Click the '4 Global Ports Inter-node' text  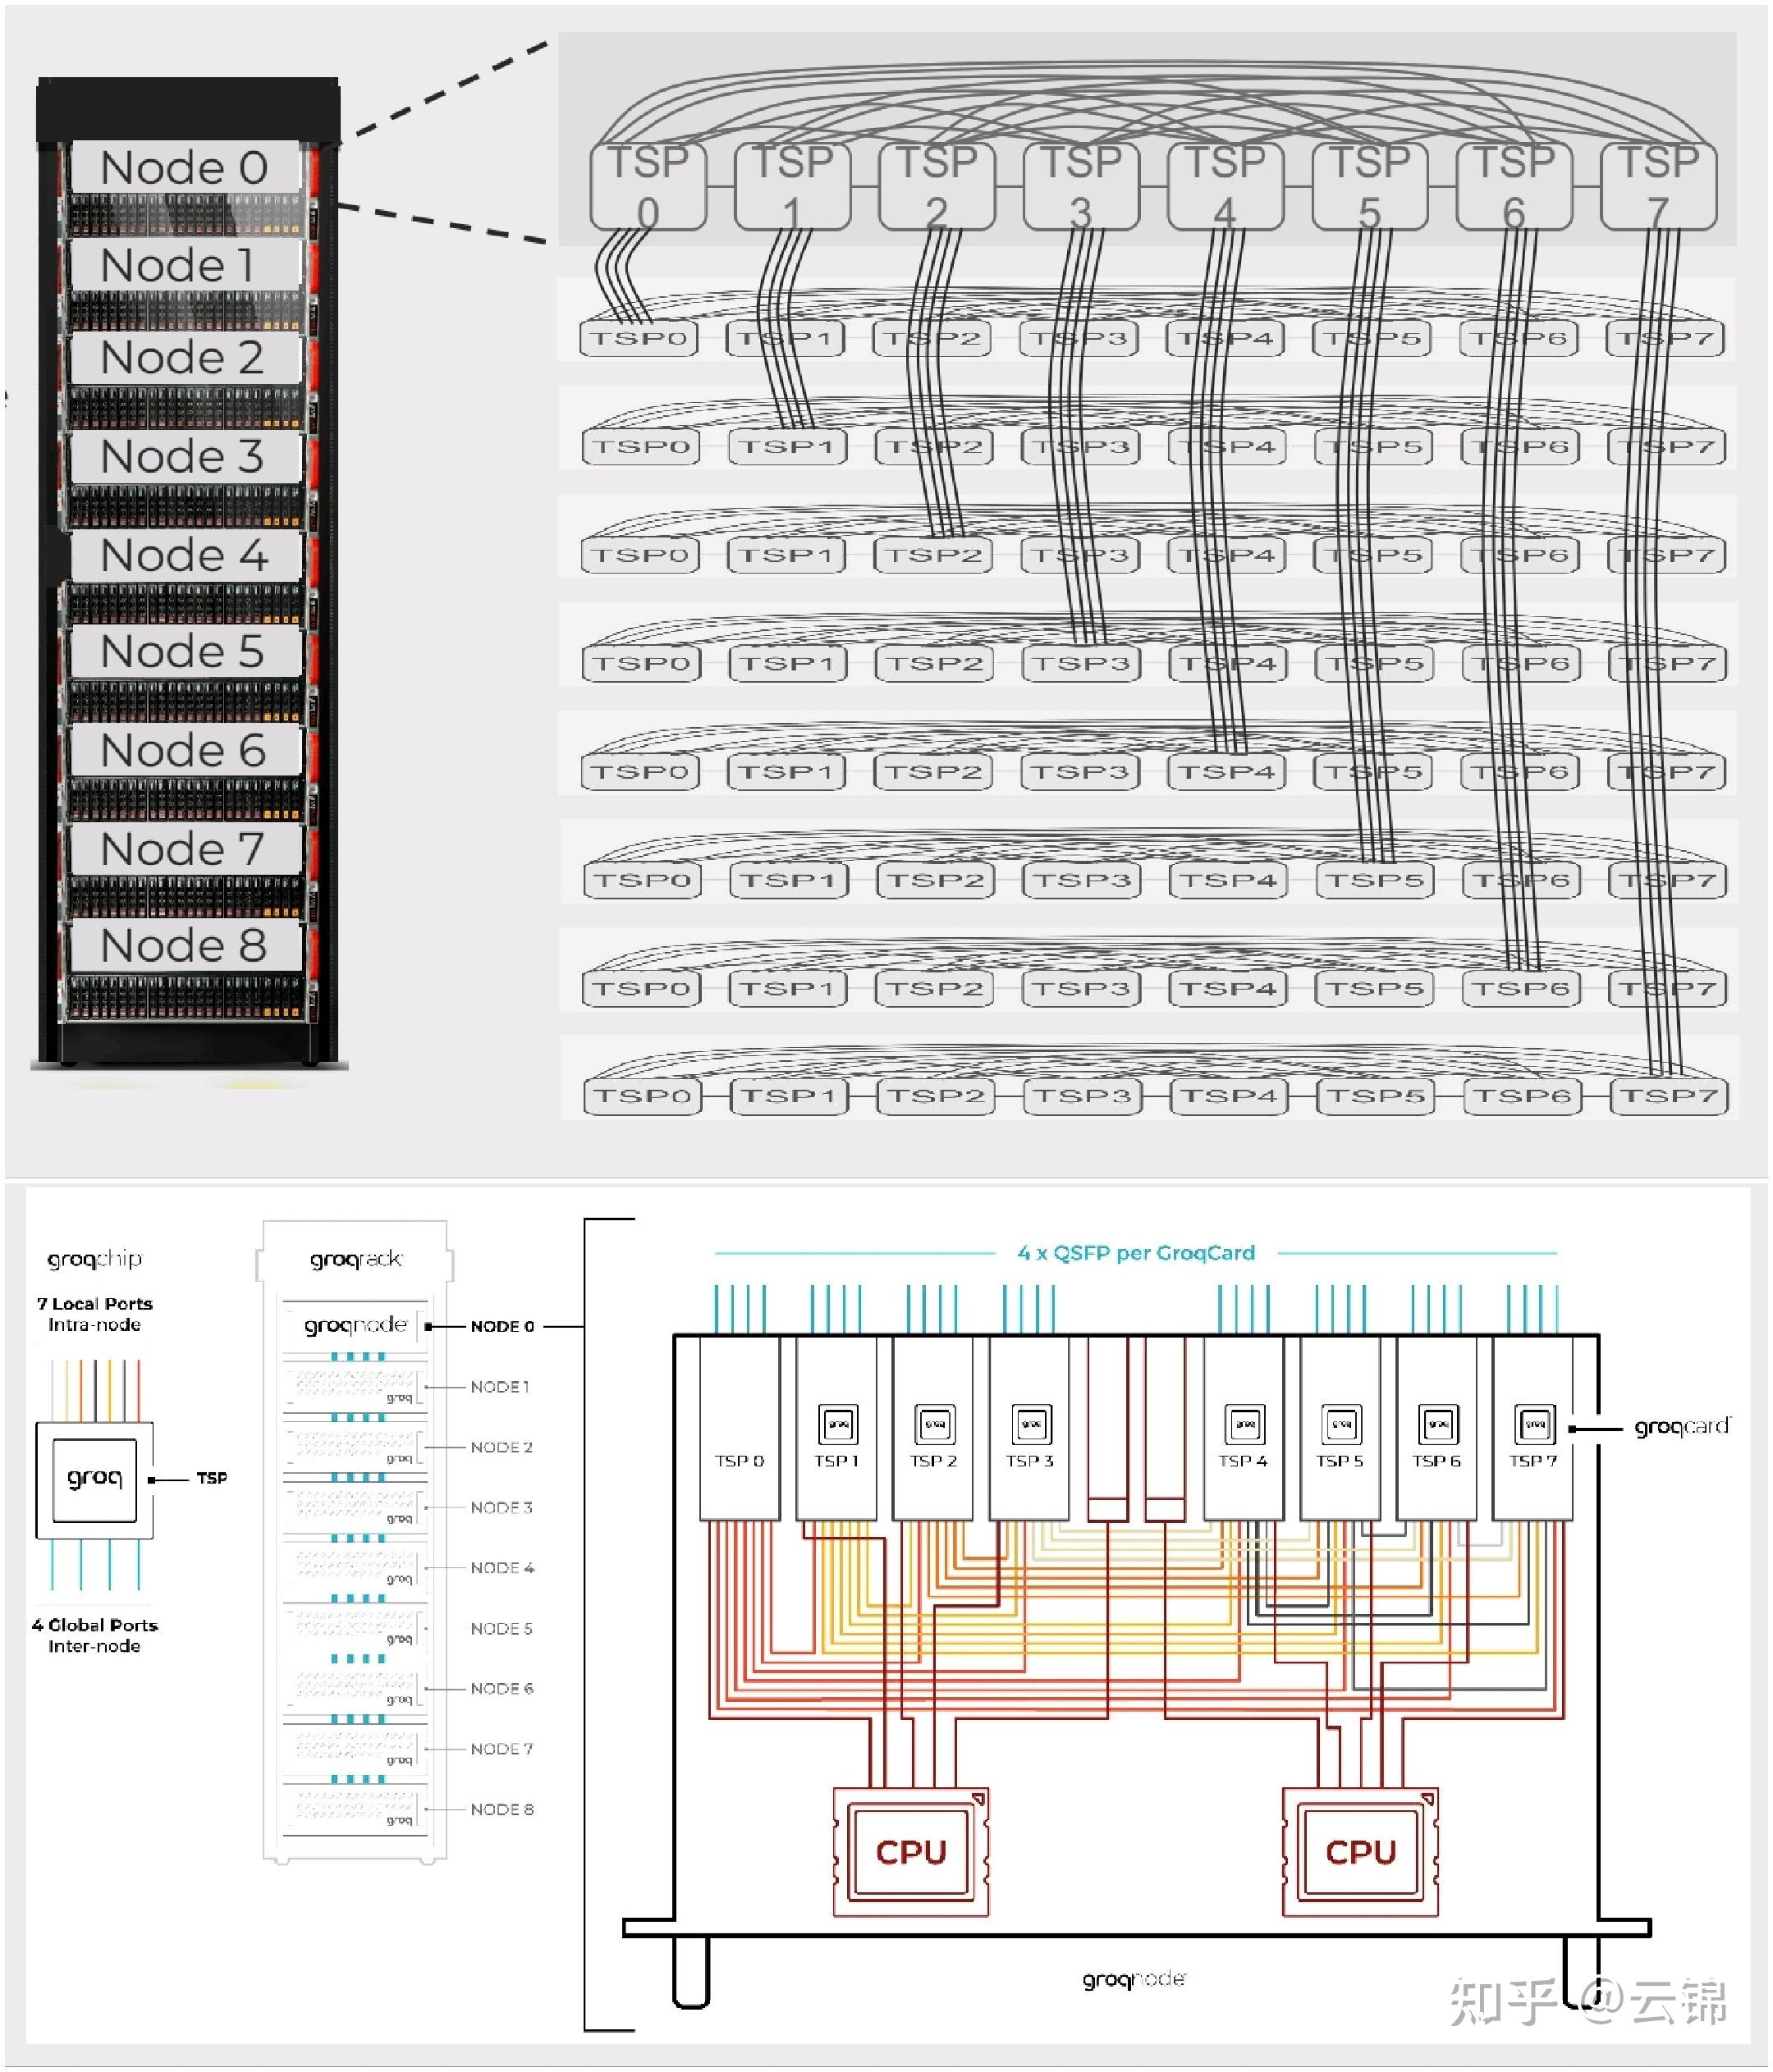(95, 1635)
